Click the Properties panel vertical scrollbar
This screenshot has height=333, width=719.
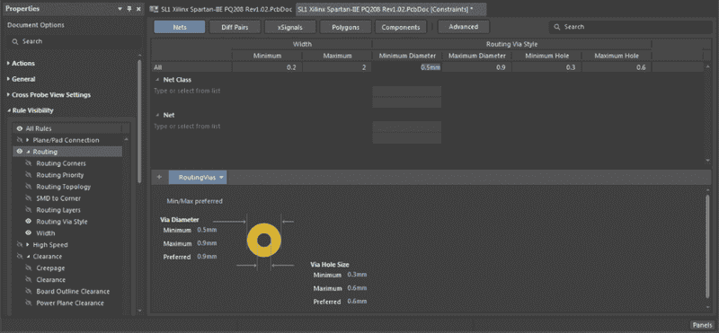click(140, 120)
